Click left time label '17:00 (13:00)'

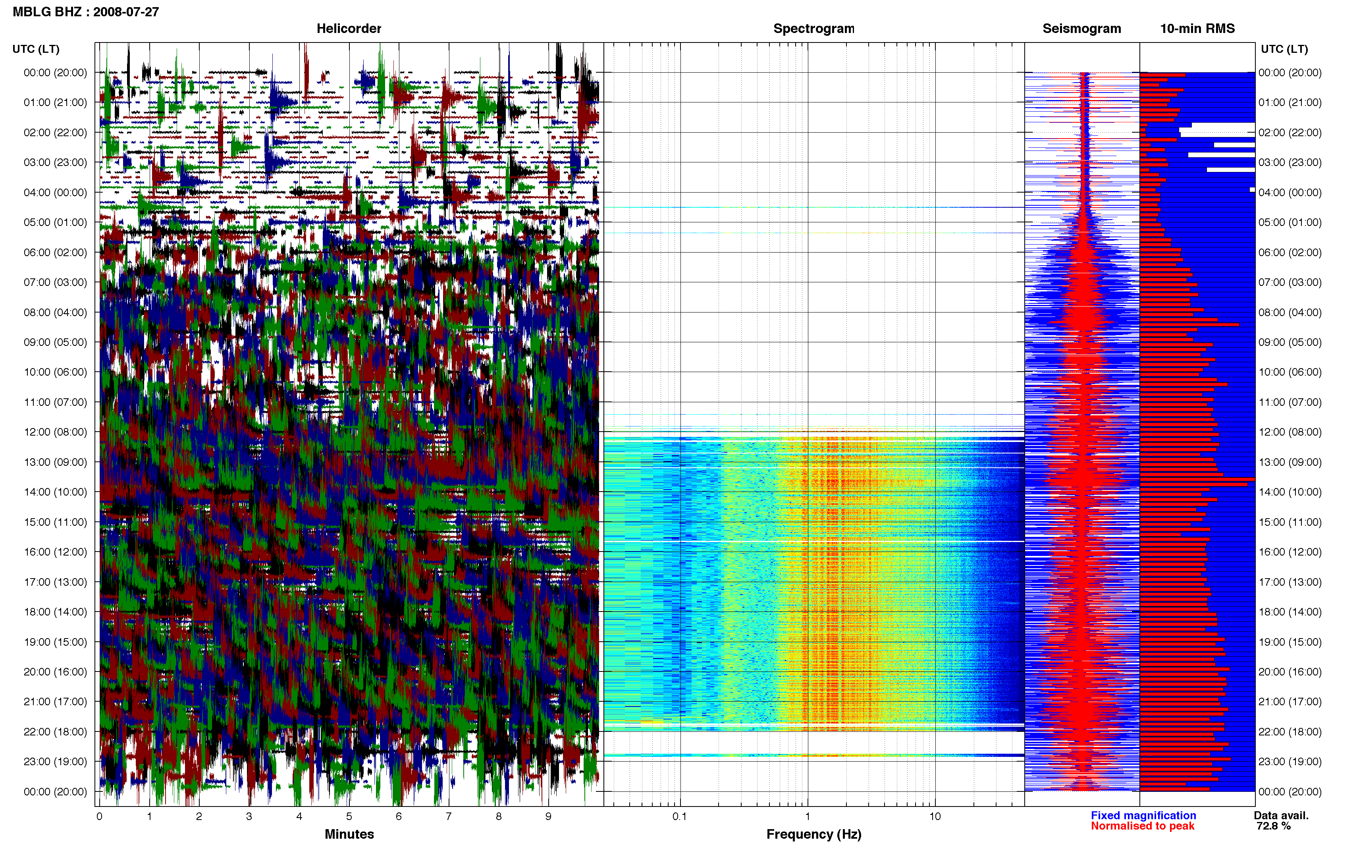[x=56, y=582]
